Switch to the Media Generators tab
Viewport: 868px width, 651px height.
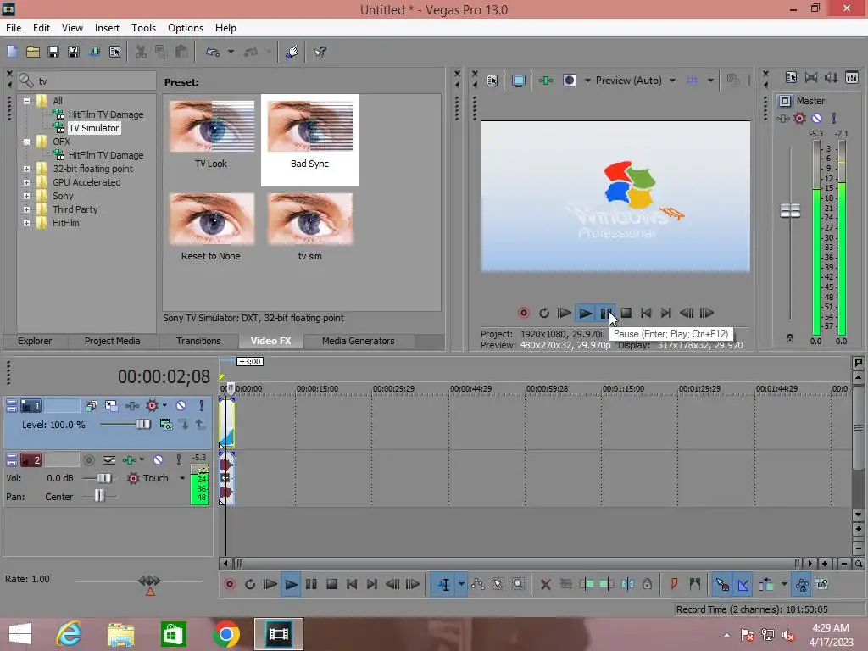click(359, 341)
